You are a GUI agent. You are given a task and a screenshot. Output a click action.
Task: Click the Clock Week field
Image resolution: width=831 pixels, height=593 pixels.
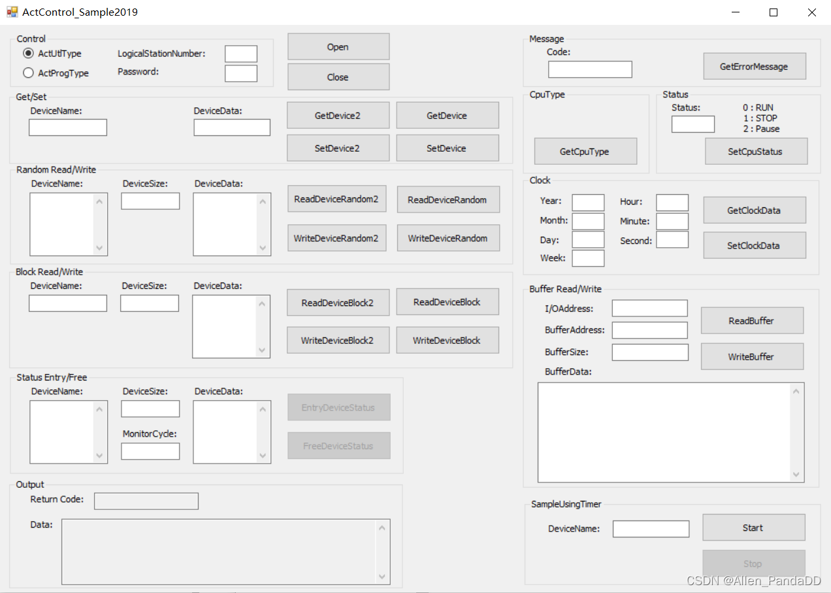(589, 258)
